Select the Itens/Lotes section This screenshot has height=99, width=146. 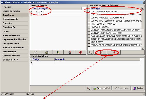click(x=15, y=15)
